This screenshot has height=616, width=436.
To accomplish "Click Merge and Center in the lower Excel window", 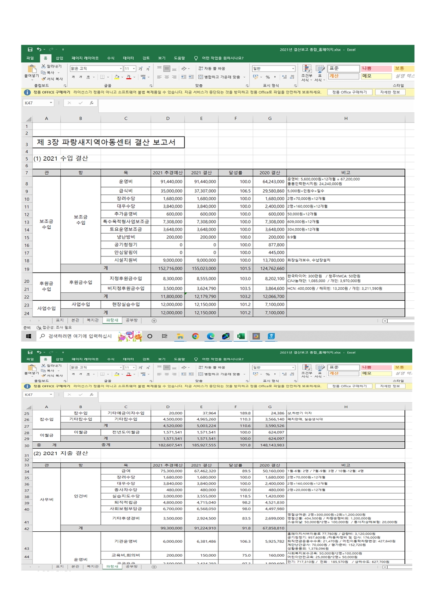I will pyautogui.click(x=219, y=375).
